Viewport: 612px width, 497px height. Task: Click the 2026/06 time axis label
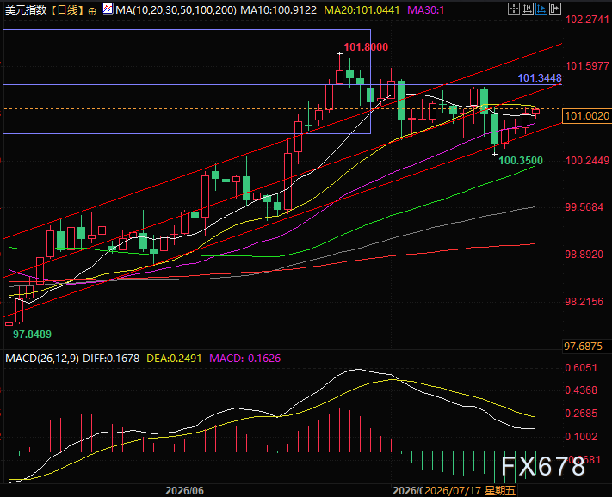pos(184,490)
